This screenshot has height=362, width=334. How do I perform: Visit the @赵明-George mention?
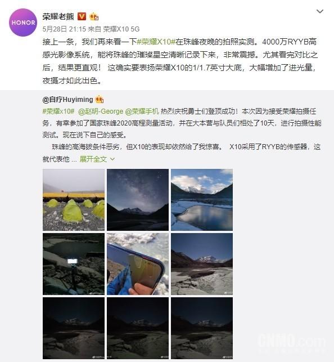click(101, 111)
